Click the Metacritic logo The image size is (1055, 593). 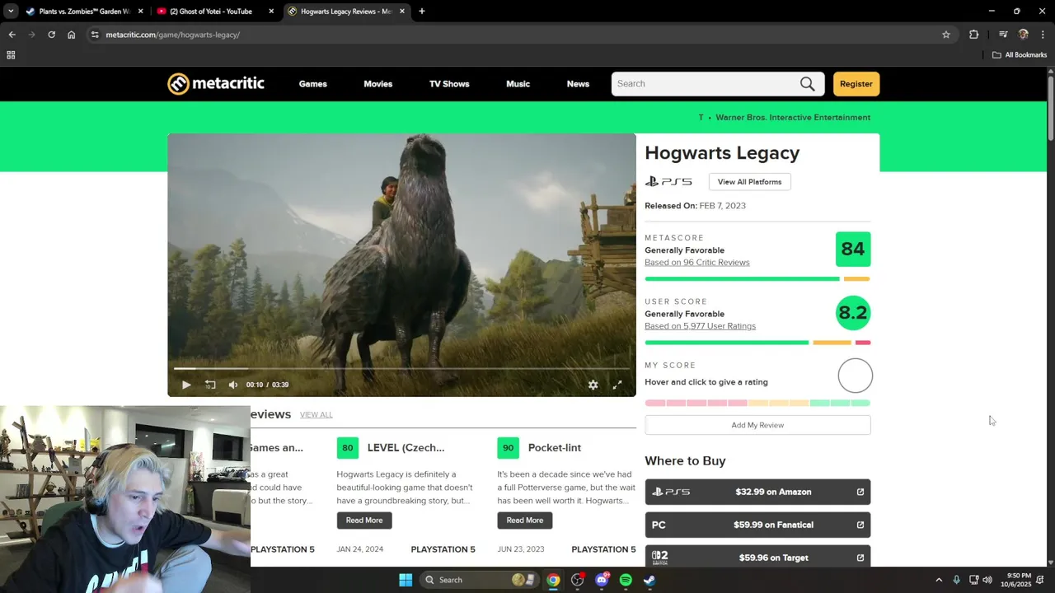(x=216, y=84)
